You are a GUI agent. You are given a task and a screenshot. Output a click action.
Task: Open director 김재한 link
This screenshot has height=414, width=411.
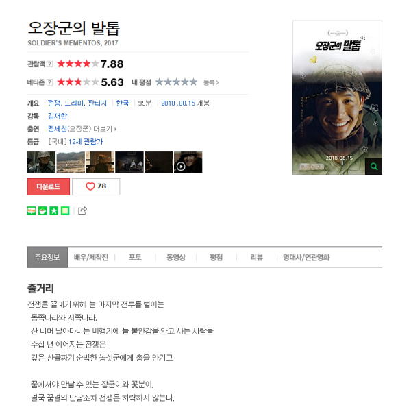[x=58, y=116]
